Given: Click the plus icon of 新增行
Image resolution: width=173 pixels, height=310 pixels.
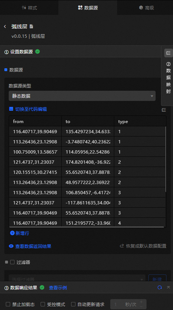Looking at the screenshot, I should (12, 233).
